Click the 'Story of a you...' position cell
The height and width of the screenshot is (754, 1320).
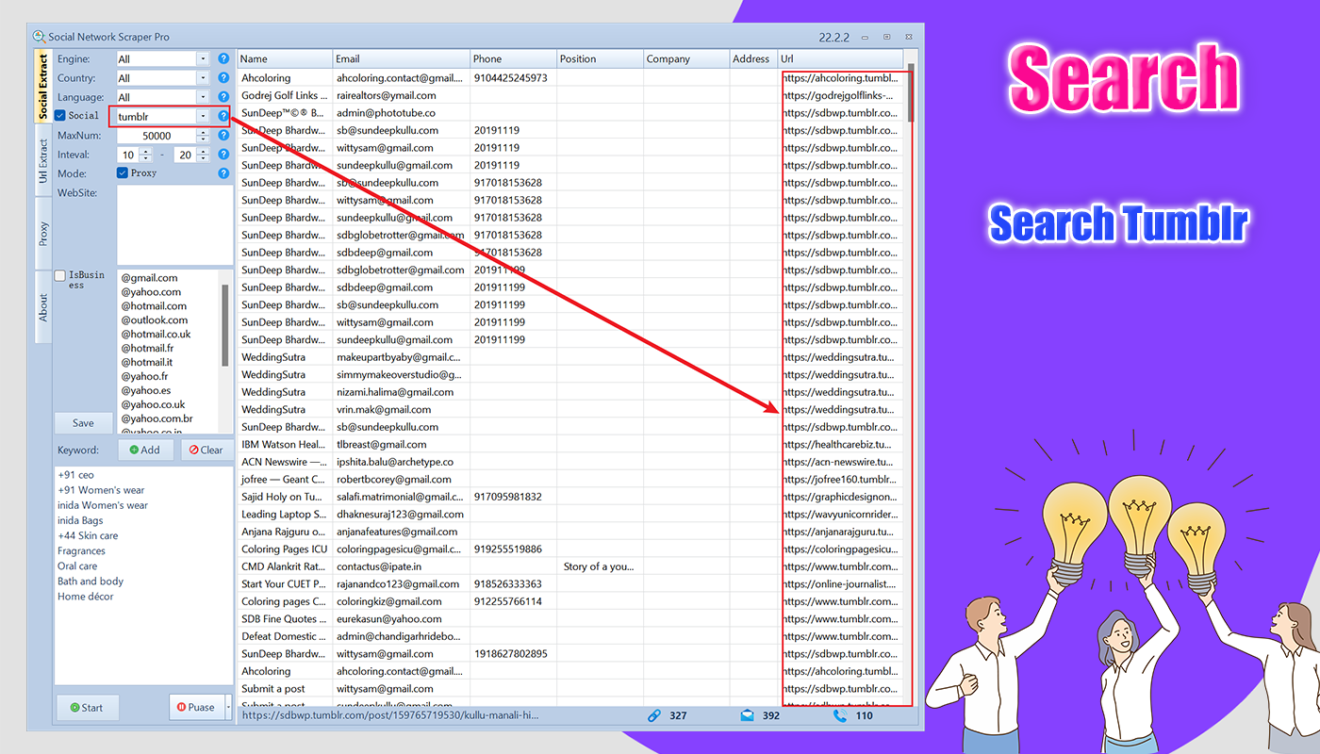pos(599,566)
